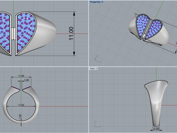Viewport: 177px width, 133px height.
Task: Select the hinge piece between heart halves
Action: [14, 34]
